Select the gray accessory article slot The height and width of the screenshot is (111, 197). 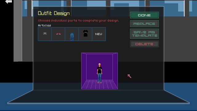[x=45, y=34]
